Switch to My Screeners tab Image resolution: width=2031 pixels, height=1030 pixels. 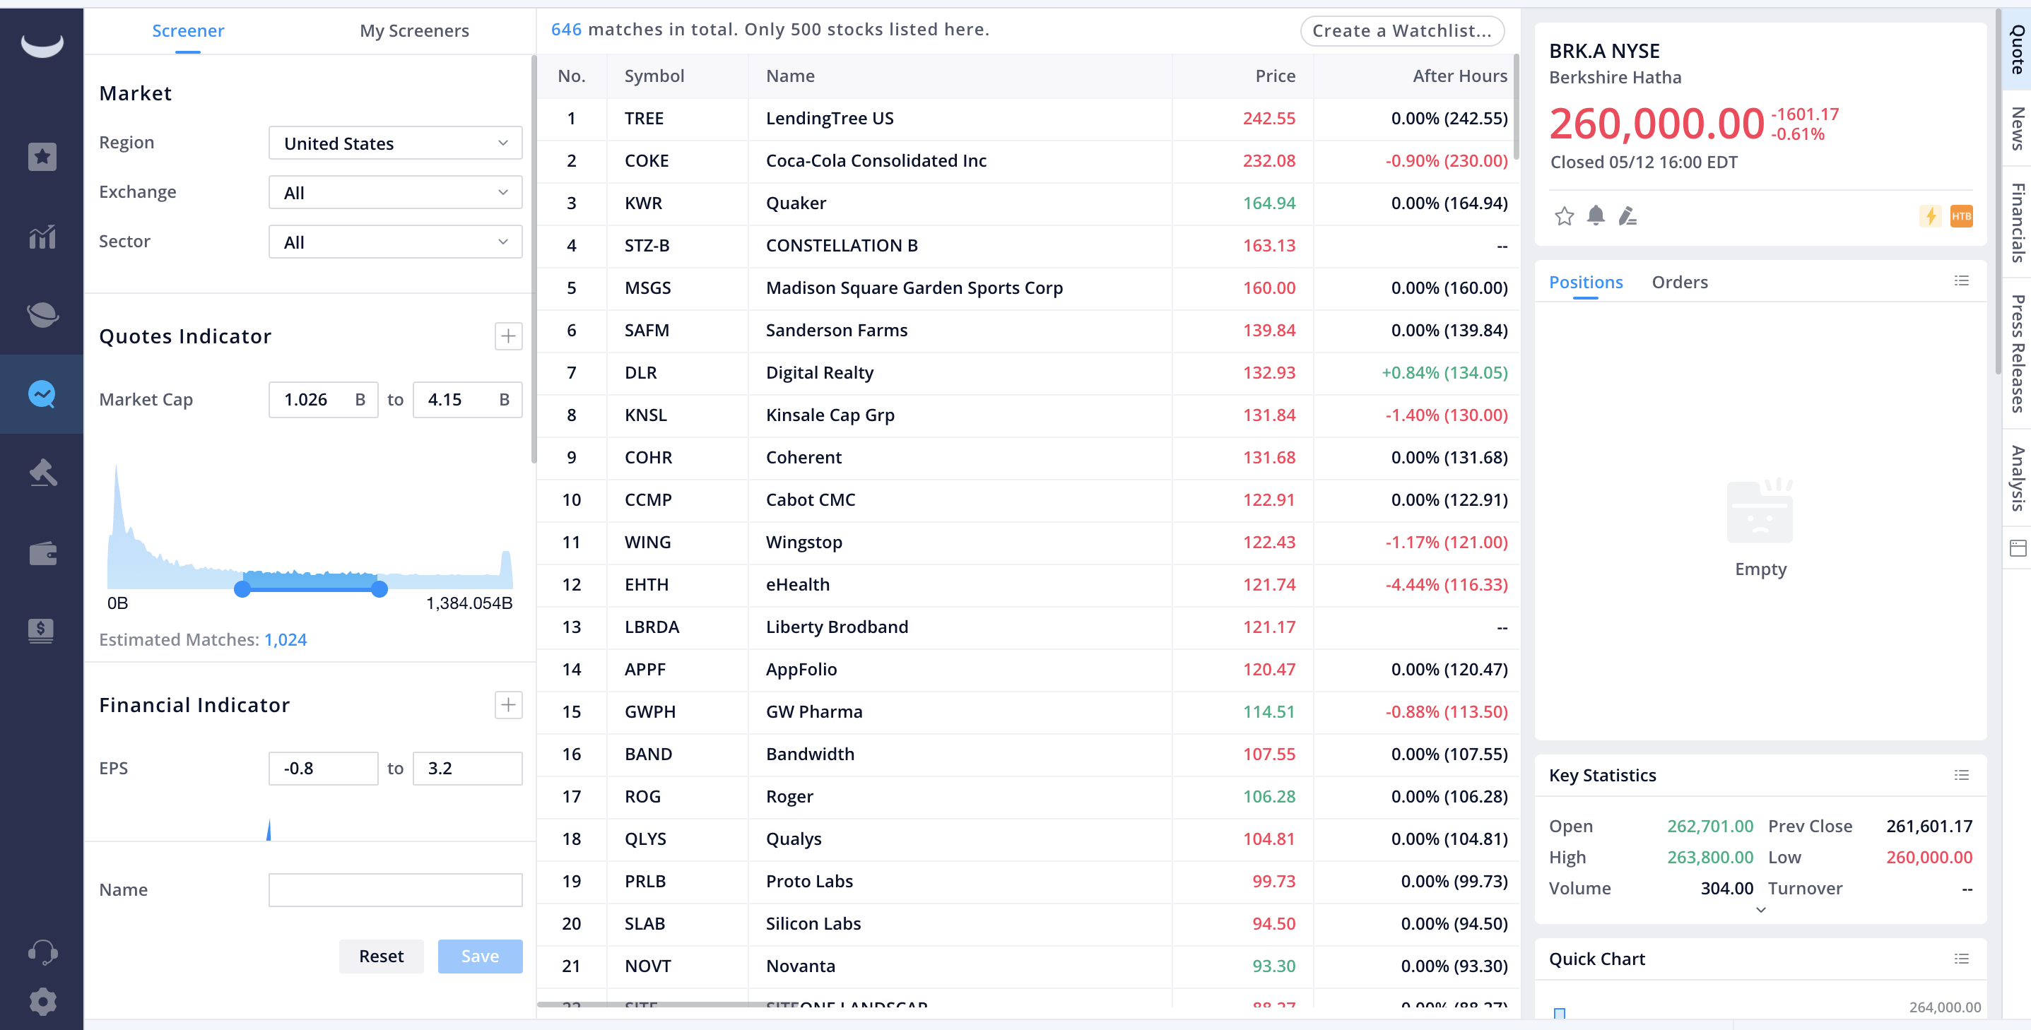[x=414, y=31]
